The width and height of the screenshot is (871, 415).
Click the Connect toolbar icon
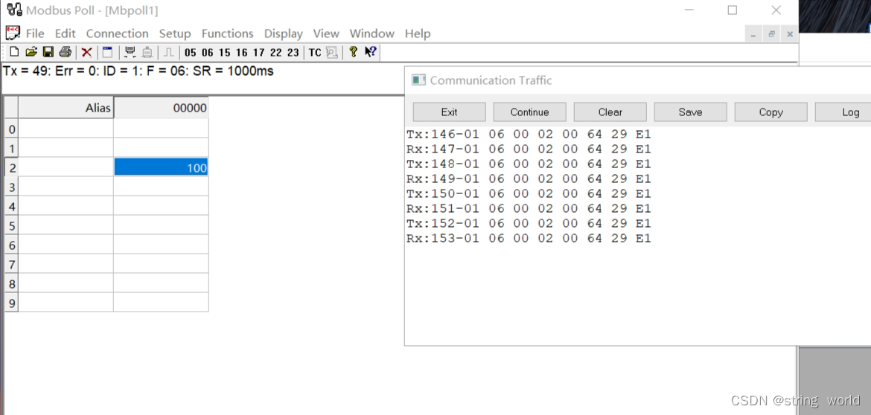pos(130,52)
